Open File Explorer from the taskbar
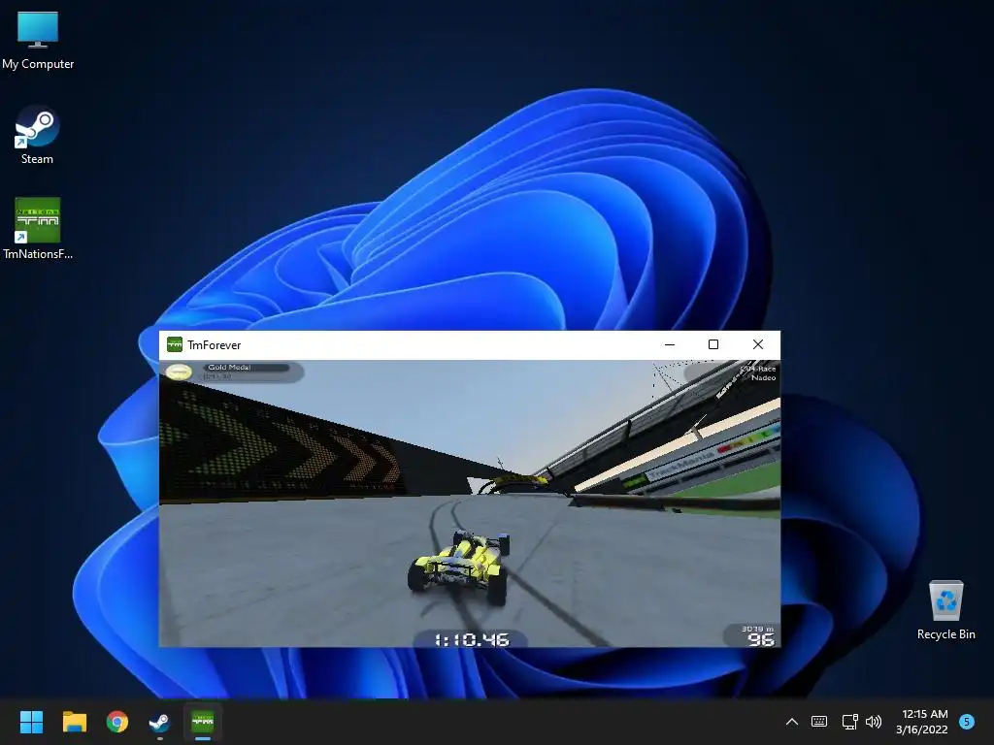 tap(74, 722)
